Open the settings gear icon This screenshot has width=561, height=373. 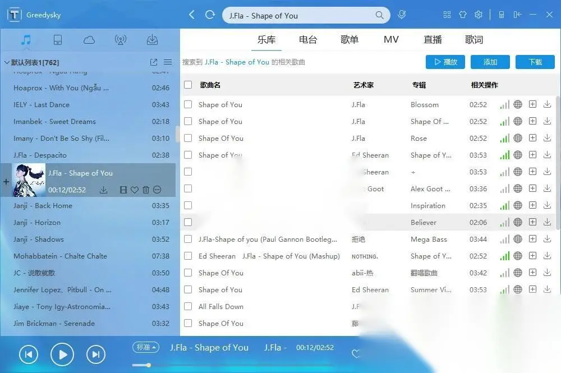pos(479,15)
